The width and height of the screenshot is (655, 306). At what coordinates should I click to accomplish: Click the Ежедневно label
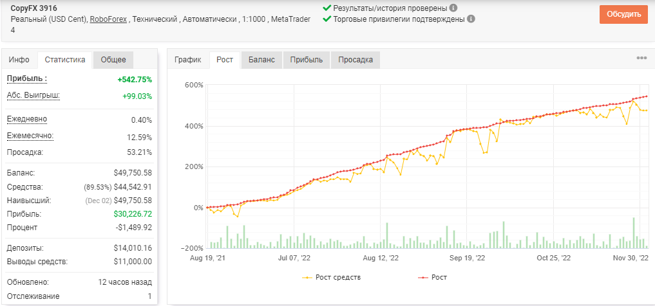(x=27, y=119)
